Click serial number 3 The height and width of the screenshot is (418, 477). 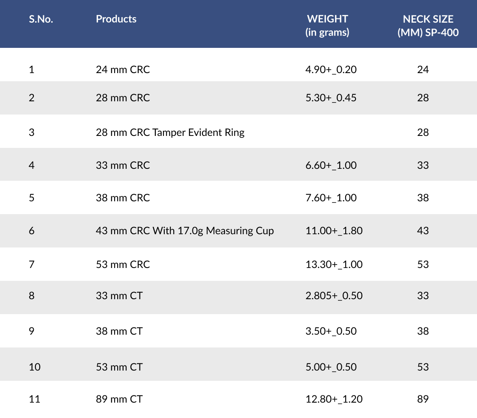tap(32, 132)
